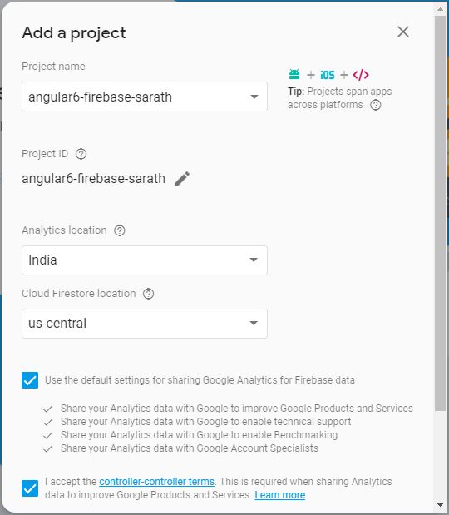Screen dimensions: 449x515
Task: Expand the Project name dropdown arrow
Action: 254,97
